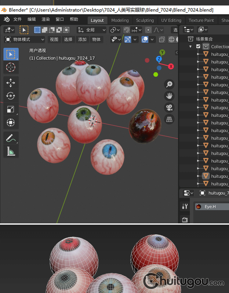Image resolution: width=229 pixels, height=293 pixels.
Task: Click the hand pan-view icon
Action: click(x=169, y=96)
